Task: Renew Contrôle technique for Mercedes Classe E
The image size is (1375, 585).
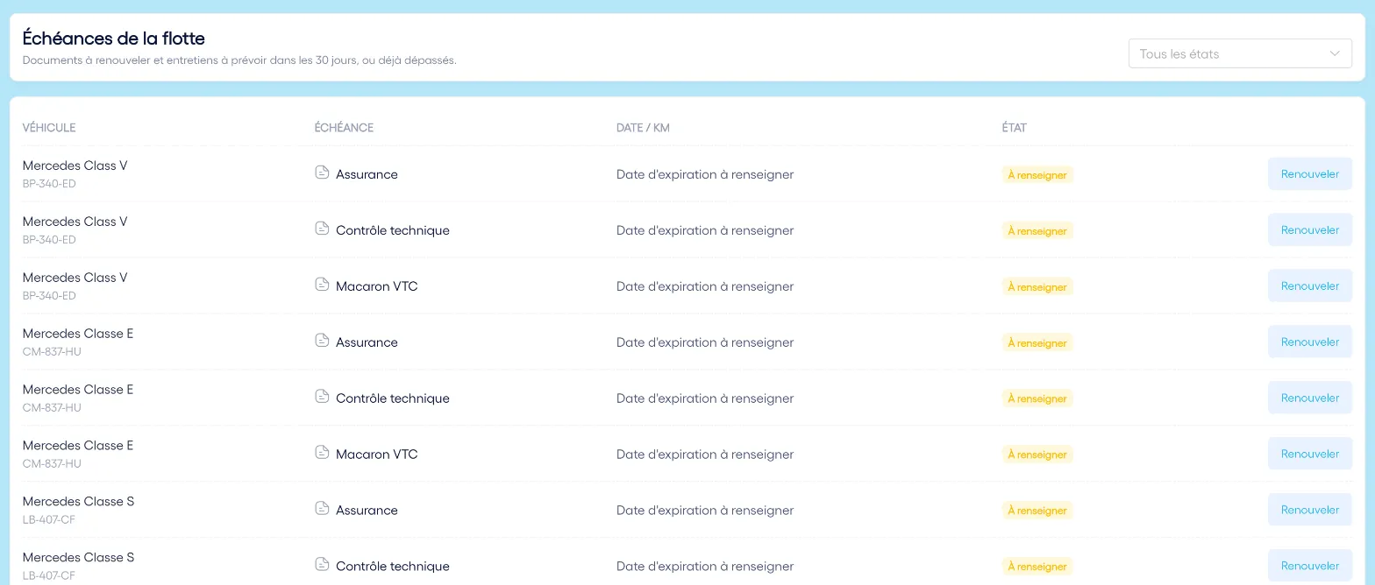Action: click(x=1310, y=398)
